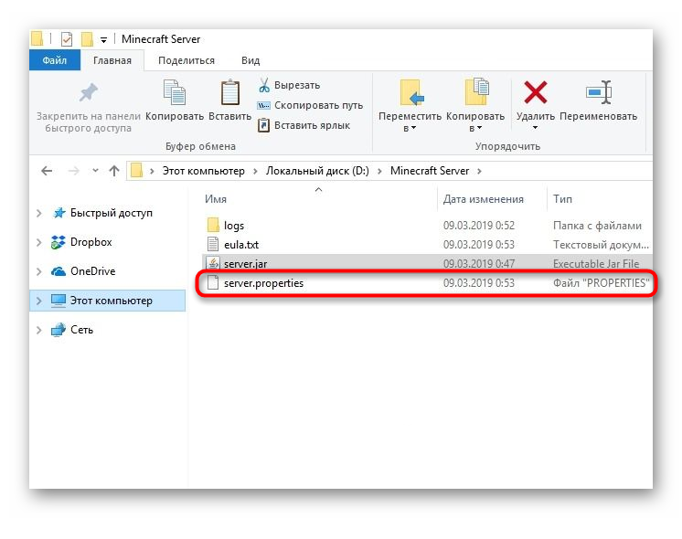Click Minecraft Server breadcrumb
This screenshot has height=539, width=682.
[430, 171]
